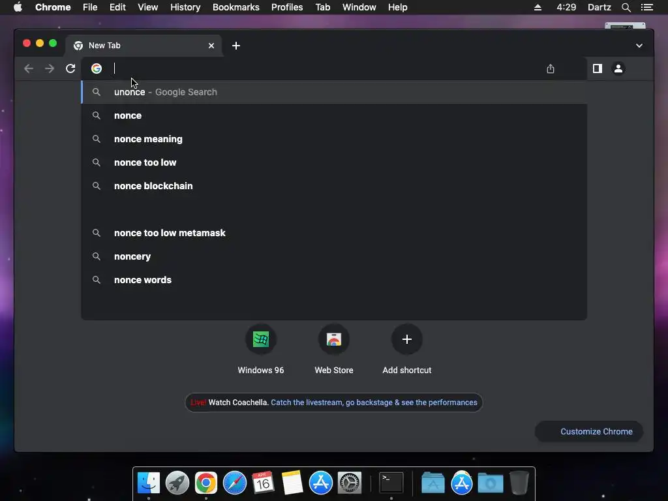Open the Window menu

coord(359,7)
